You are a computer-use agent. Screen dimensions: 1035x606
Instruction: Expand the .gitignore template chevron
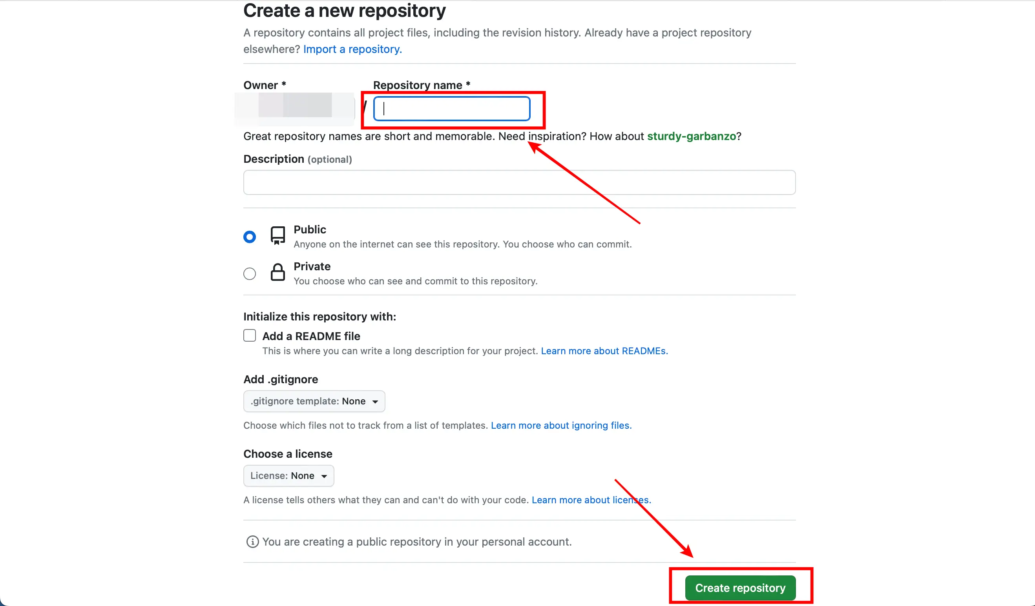pos(375,402)
